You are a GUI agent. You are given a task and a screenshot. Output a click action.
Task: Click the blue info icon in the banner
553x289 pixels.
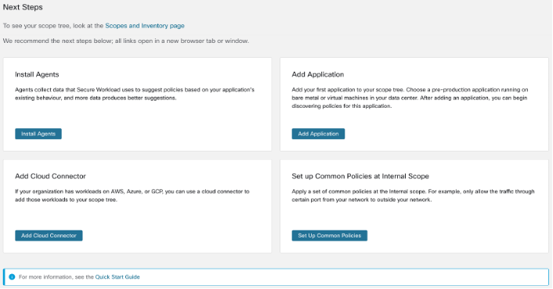point(12,277)
